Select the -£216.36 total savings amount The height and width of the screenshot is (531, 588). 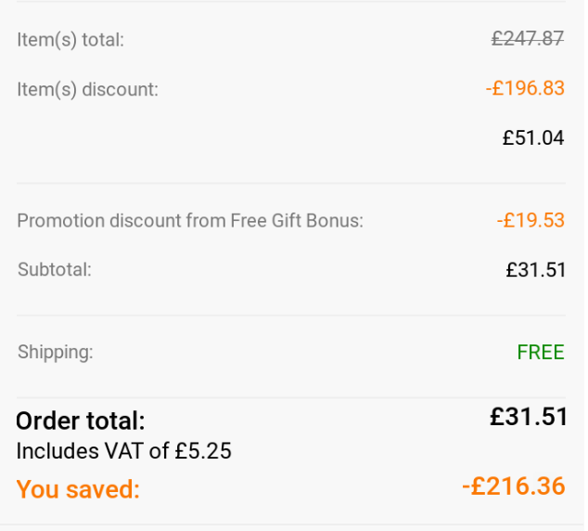514,486
